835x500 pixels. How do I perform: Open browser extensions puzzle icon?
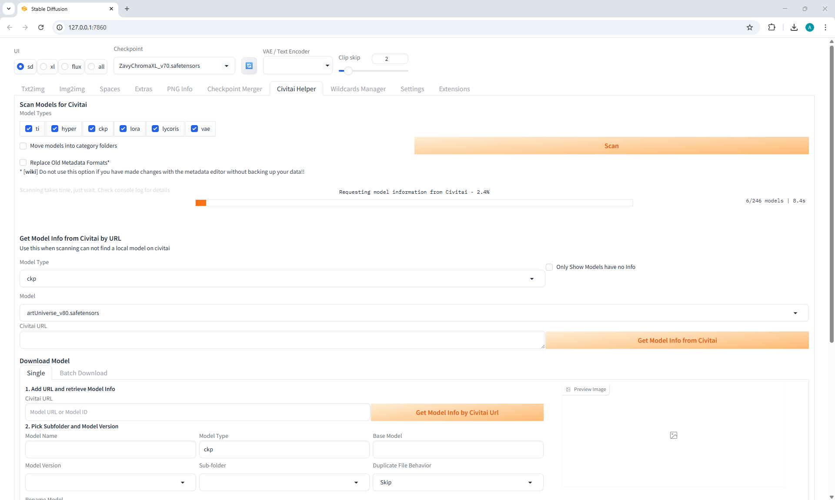pos(772,27)
